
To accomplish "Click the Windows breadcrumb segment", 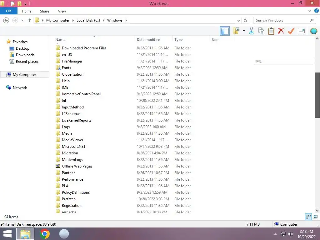I will pyautogui.click(x=115, y=20).
